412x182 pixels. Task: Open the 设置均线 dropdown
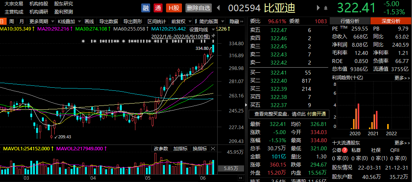(201, 29)
